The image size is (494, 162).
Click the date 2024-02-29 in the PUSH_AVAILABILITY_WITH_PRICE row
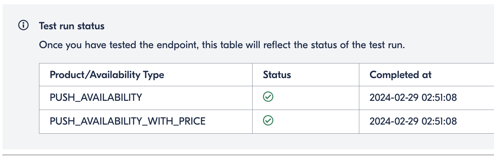(x=393, y=121)
